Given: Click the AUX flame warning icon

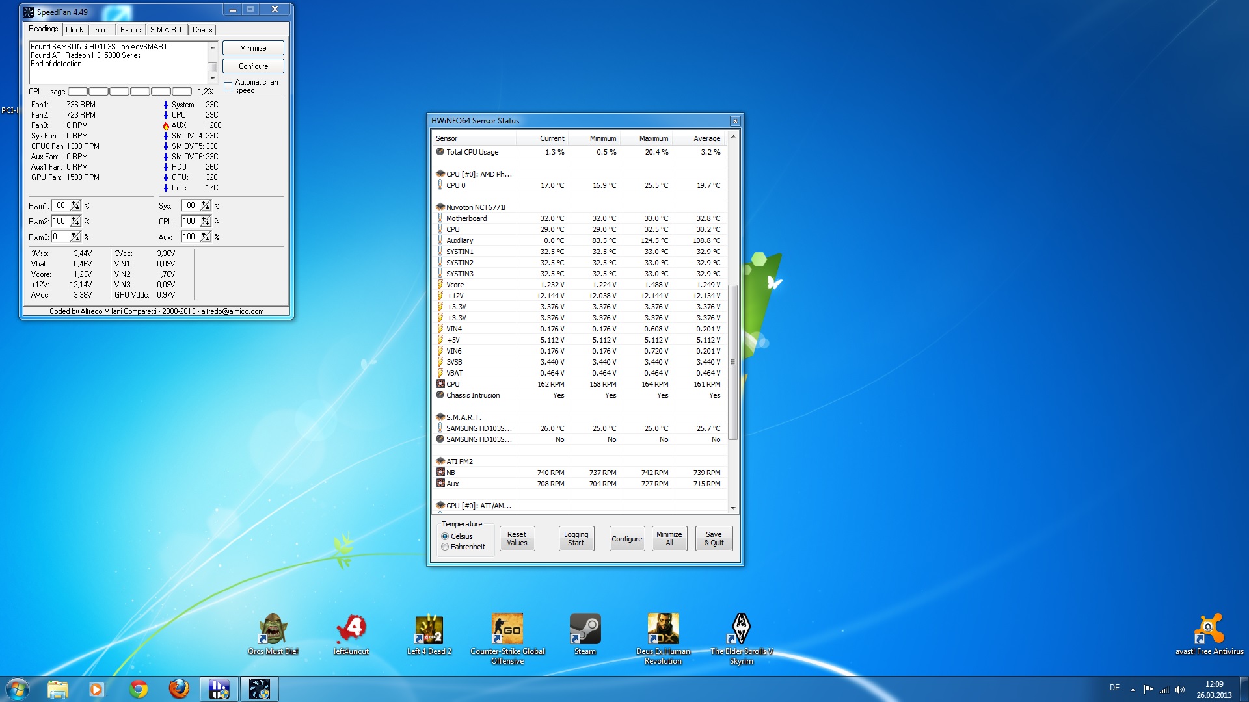Looking at the screenshot, I should click(x=166, y=125).
